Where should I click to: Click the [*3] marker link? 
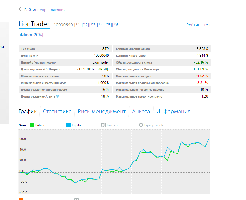point(93,25)
